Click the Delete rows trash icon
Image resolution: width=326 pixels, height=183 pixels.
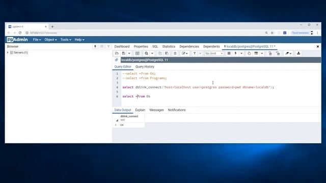coord(175,53)
